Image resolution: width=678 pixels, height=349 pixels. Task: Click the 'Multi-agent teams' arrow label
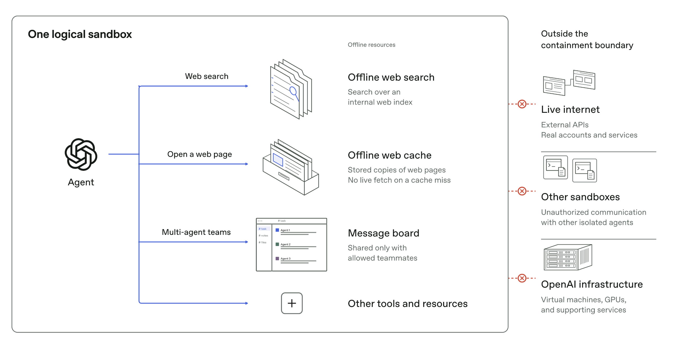196,232
